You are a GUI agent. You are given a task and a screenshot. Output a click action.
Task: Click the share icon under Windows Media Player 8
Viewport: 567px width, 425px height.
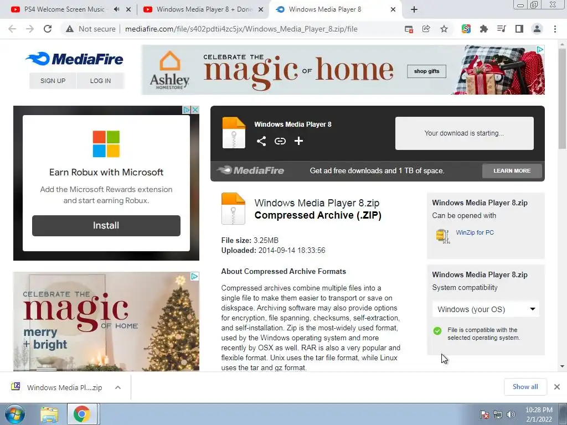261,141
